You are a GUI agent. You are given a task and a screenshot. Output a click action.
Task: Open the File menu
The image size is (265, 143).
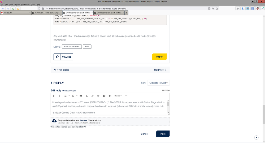pos(2,4)
